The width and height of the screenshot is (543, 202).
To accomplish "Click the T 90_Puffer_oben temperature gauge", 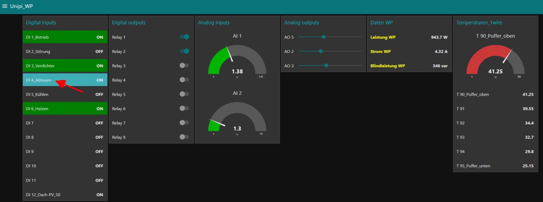I will click(495, 60).
